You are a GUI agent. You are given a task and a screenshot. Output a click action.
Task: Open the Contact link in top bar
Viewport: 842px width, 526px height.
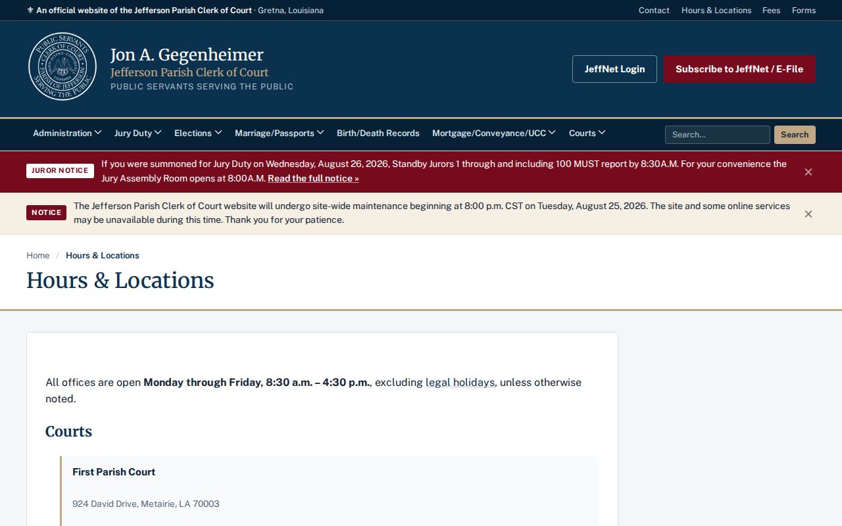pyautogui.click(x=654, y=11)
